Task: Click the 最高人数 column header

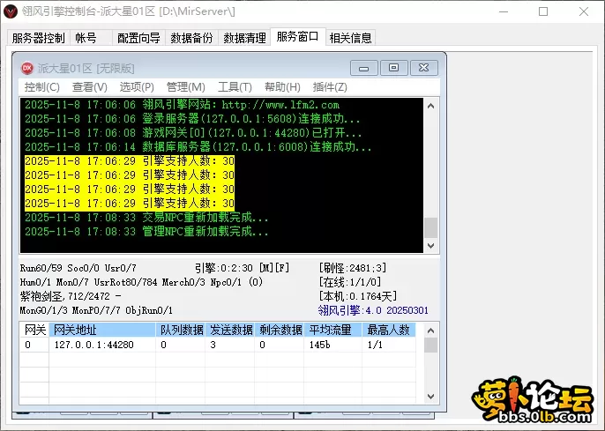Action: [389, 330]
